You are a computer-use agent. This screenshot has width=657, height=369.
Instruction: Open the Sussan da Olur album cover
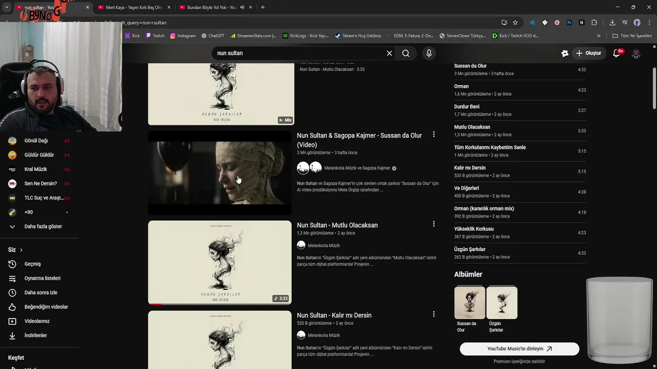pyautogui.click(x=470, y=302)
